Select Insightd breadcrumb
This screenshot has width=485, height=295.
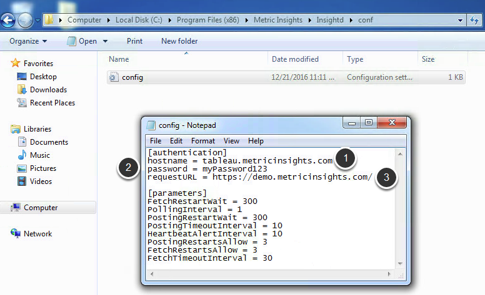click(330, 20)
